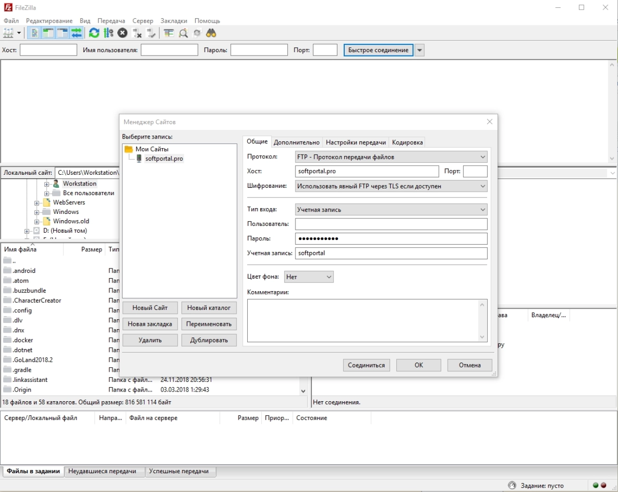This screenshot has width=618, height=492.
Task: Cancel the current operation
Action: [123, 33]
